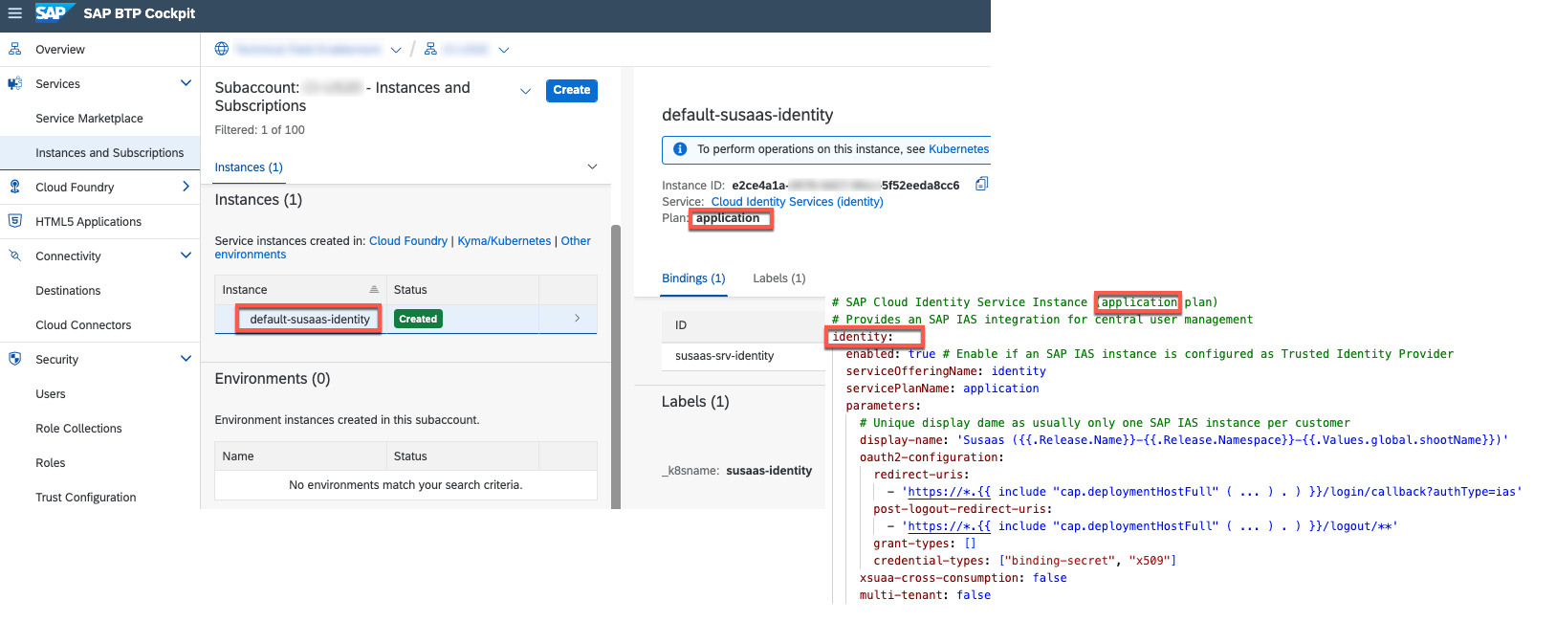The image size is (1556, 622).
Task: Click the 'multi-tenant: false' code line
Action: pos(925,595)
